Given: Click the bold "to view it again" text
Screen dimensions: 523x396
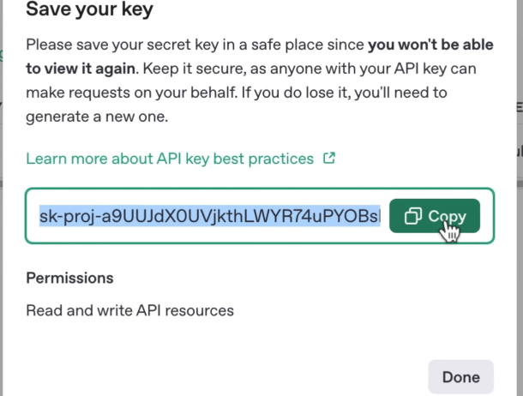Looking at the screenshot, I should coord(78,68).
